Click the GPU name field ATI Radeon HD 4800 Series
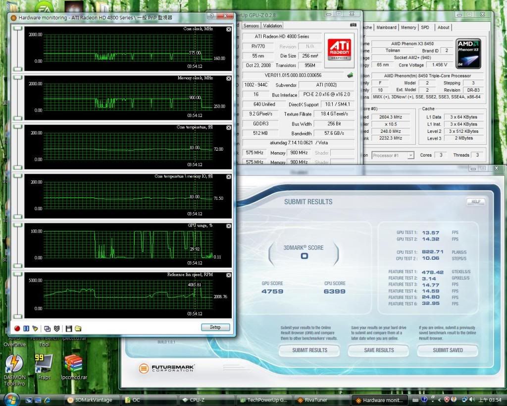 (282, 37)
